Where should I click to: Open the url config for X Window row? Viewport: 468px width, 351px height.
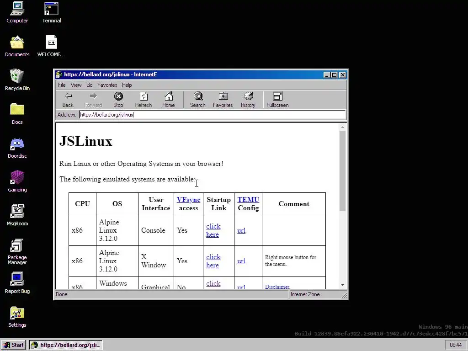241,261
